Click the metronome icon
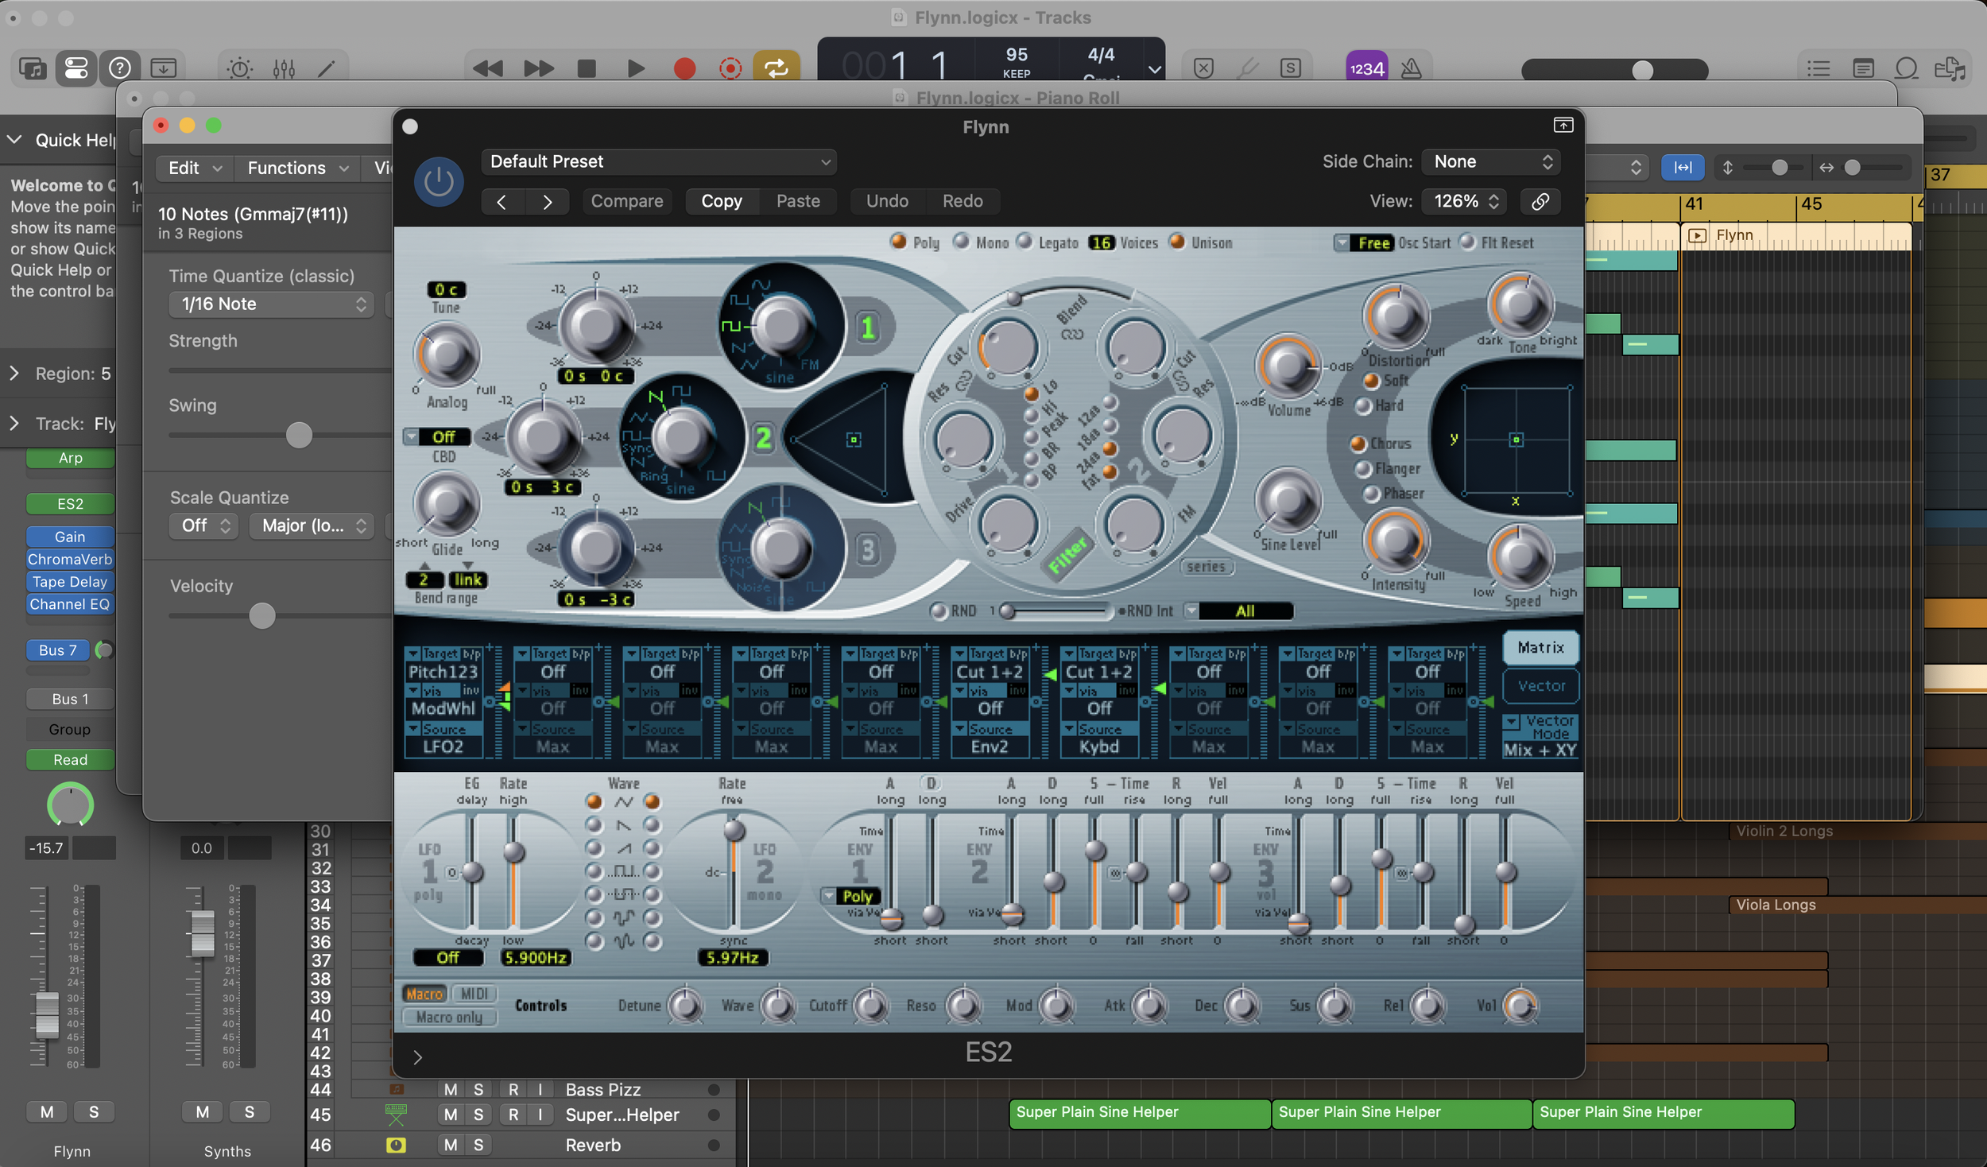The height and width of the screenshot is (1167, 1987). pos(1411,68)
